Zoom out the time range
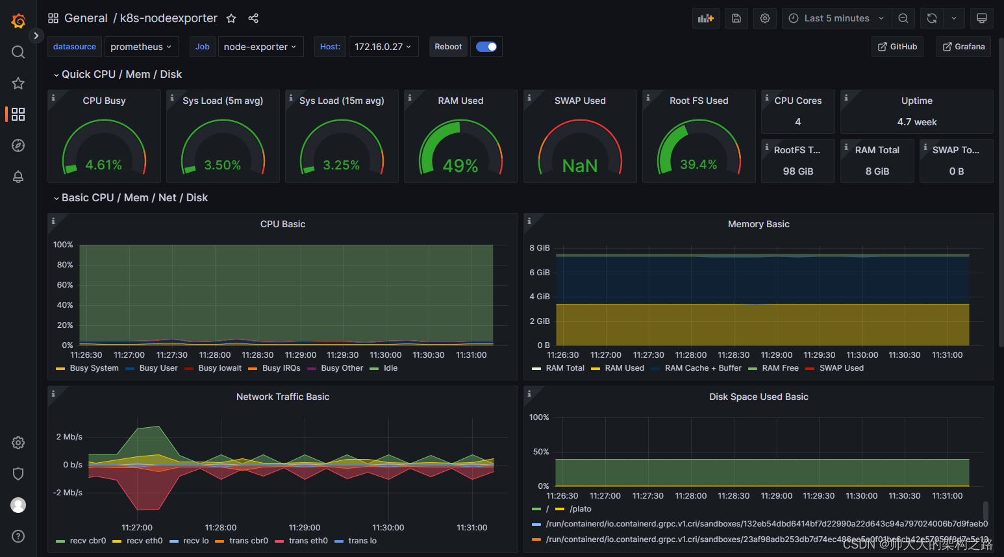 click(x=903, y=18)
